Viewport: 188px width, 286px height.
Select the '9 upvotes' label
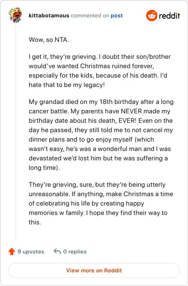pyautogui.click(x=31, y=252)
